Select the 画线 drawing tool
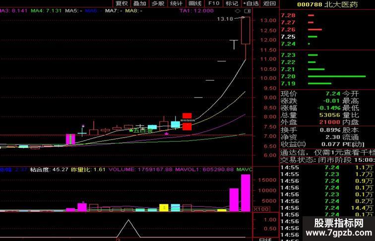This screenshot has width=375, height=241. (x=195, y=3)
